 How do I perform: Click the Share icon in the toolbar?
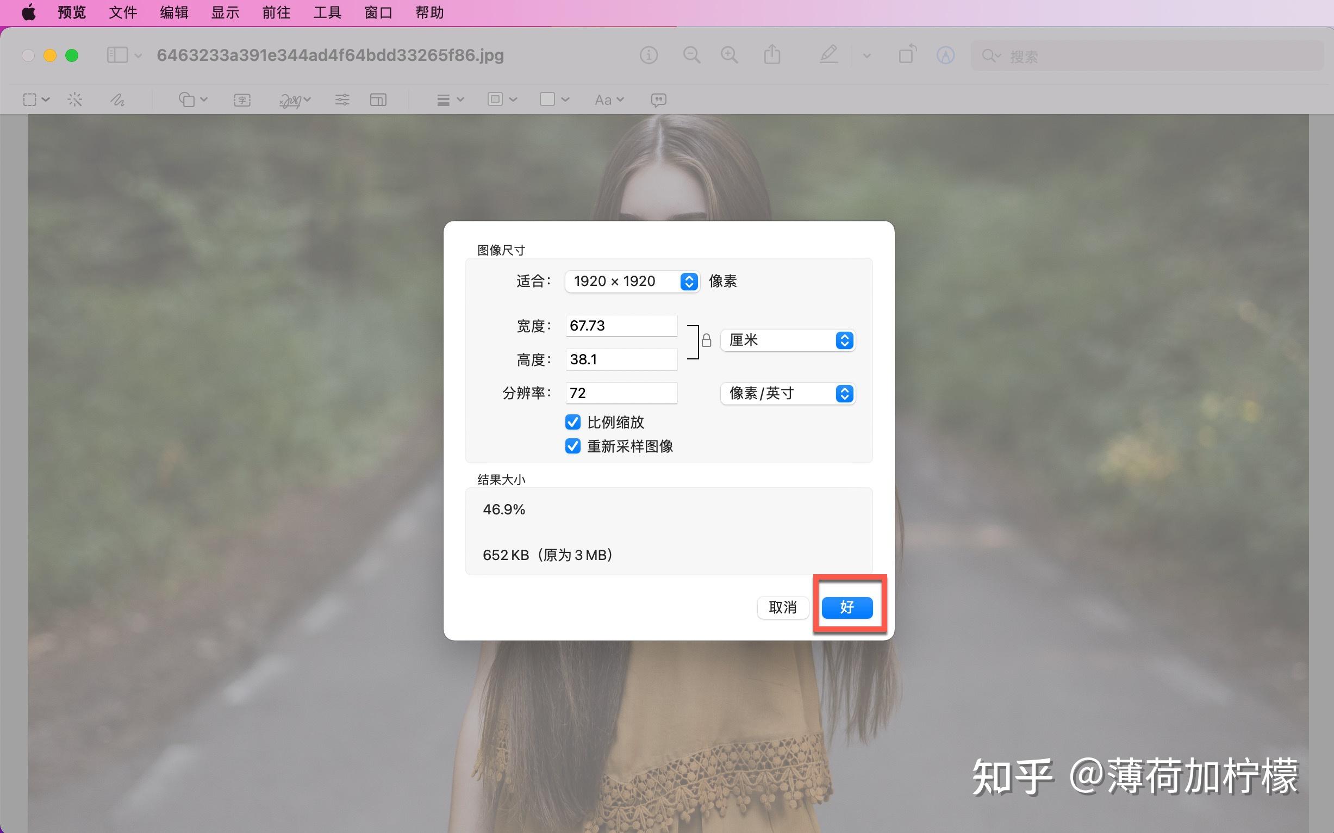772,54
